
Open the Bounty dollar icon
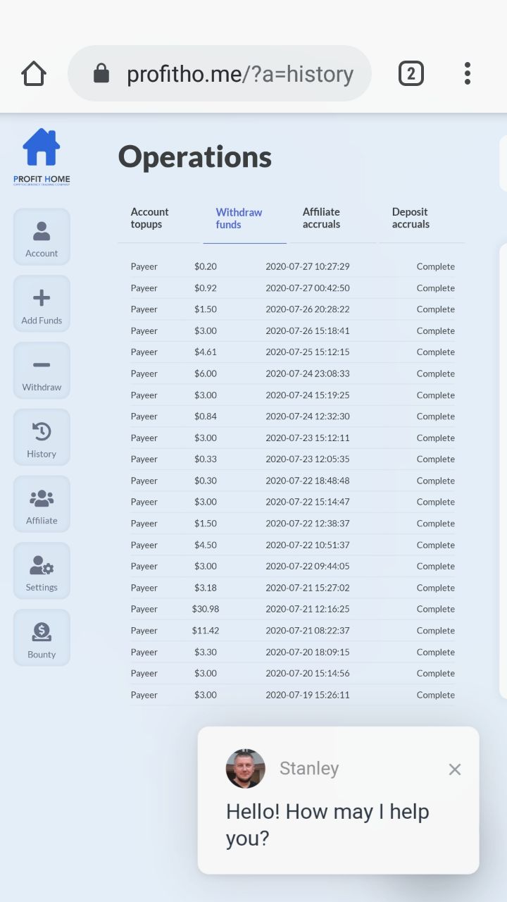pyautogui.click(x=42, y=632)
